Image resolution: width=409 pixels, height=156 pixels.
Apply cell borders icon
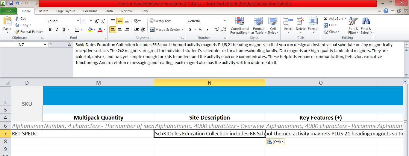point(77,30)
